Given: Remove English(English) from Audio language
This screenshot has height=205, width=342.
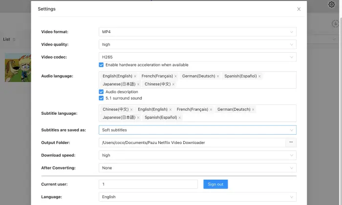Looking at the screenshot, I should [x=135, y=76].
